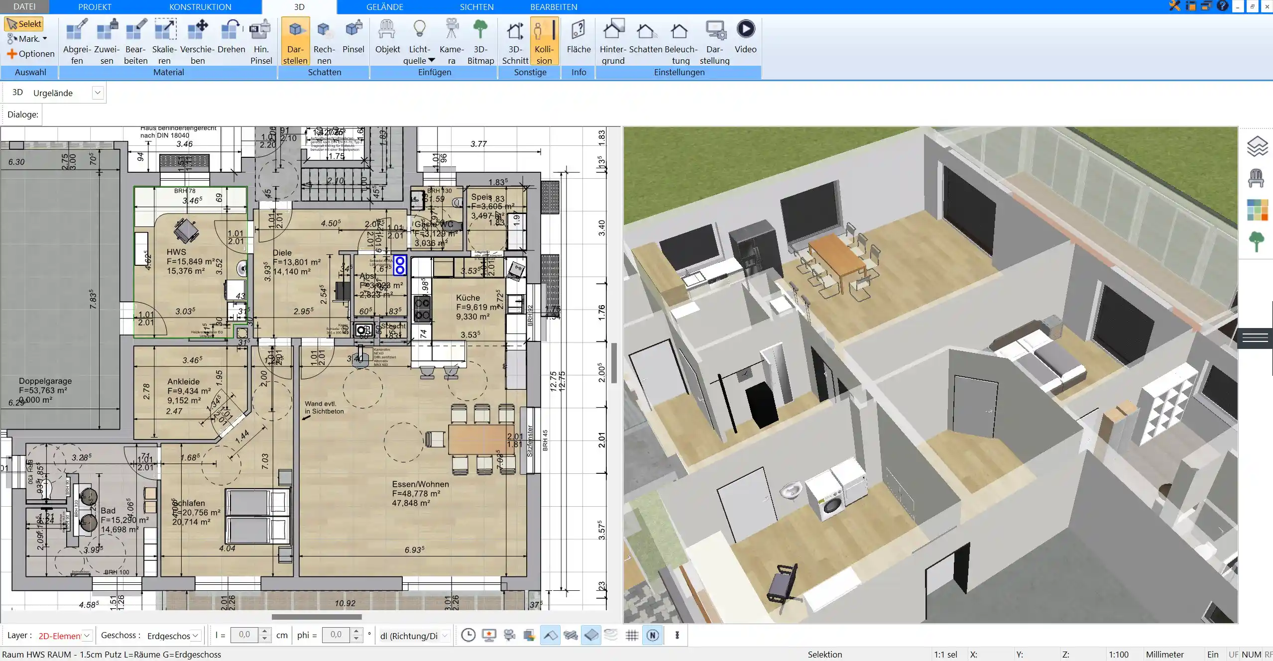The height and width of the screenshot is (661, 1273).
Task: Expand the Urgelände dropdown
Action: pos(98,93)
